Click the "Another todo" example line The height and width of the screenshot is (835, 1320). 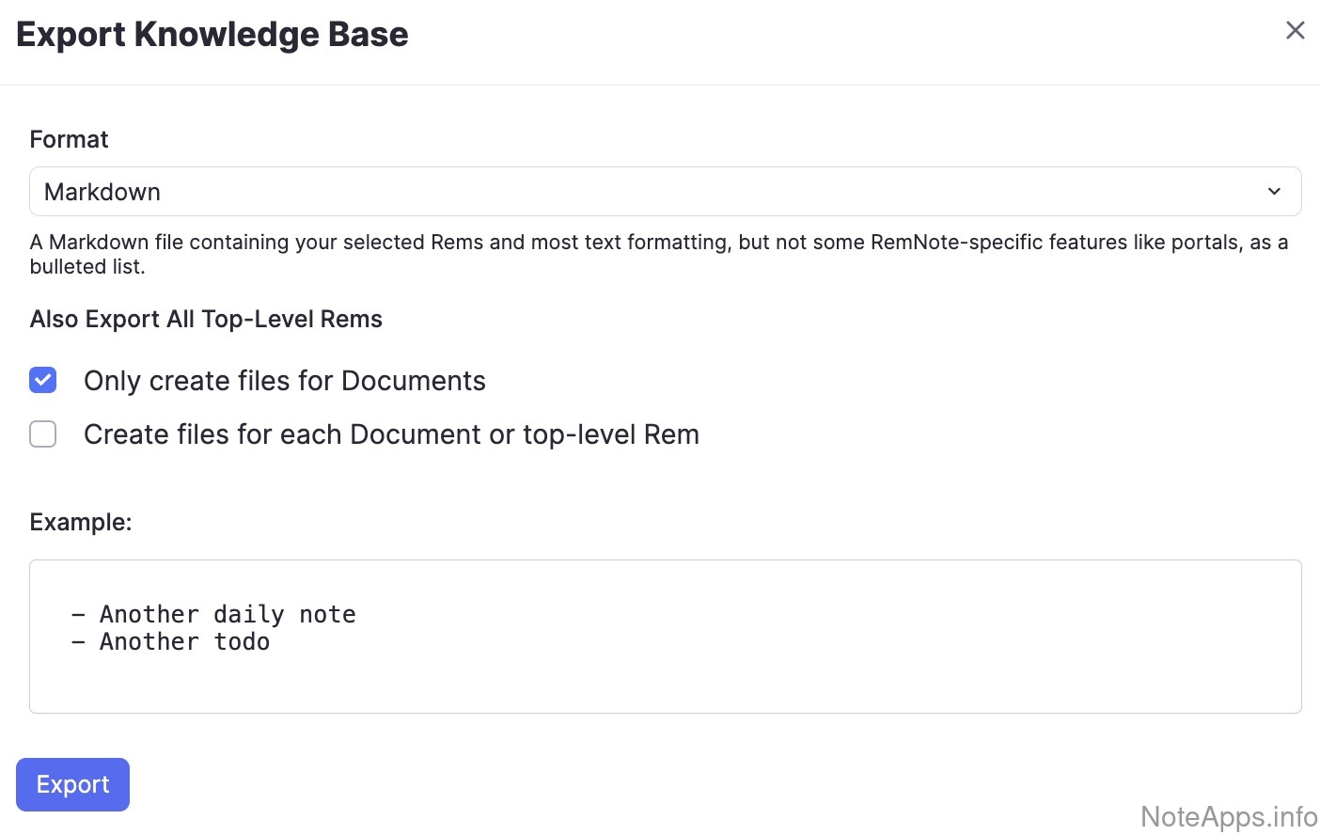(x=184, y=642)
